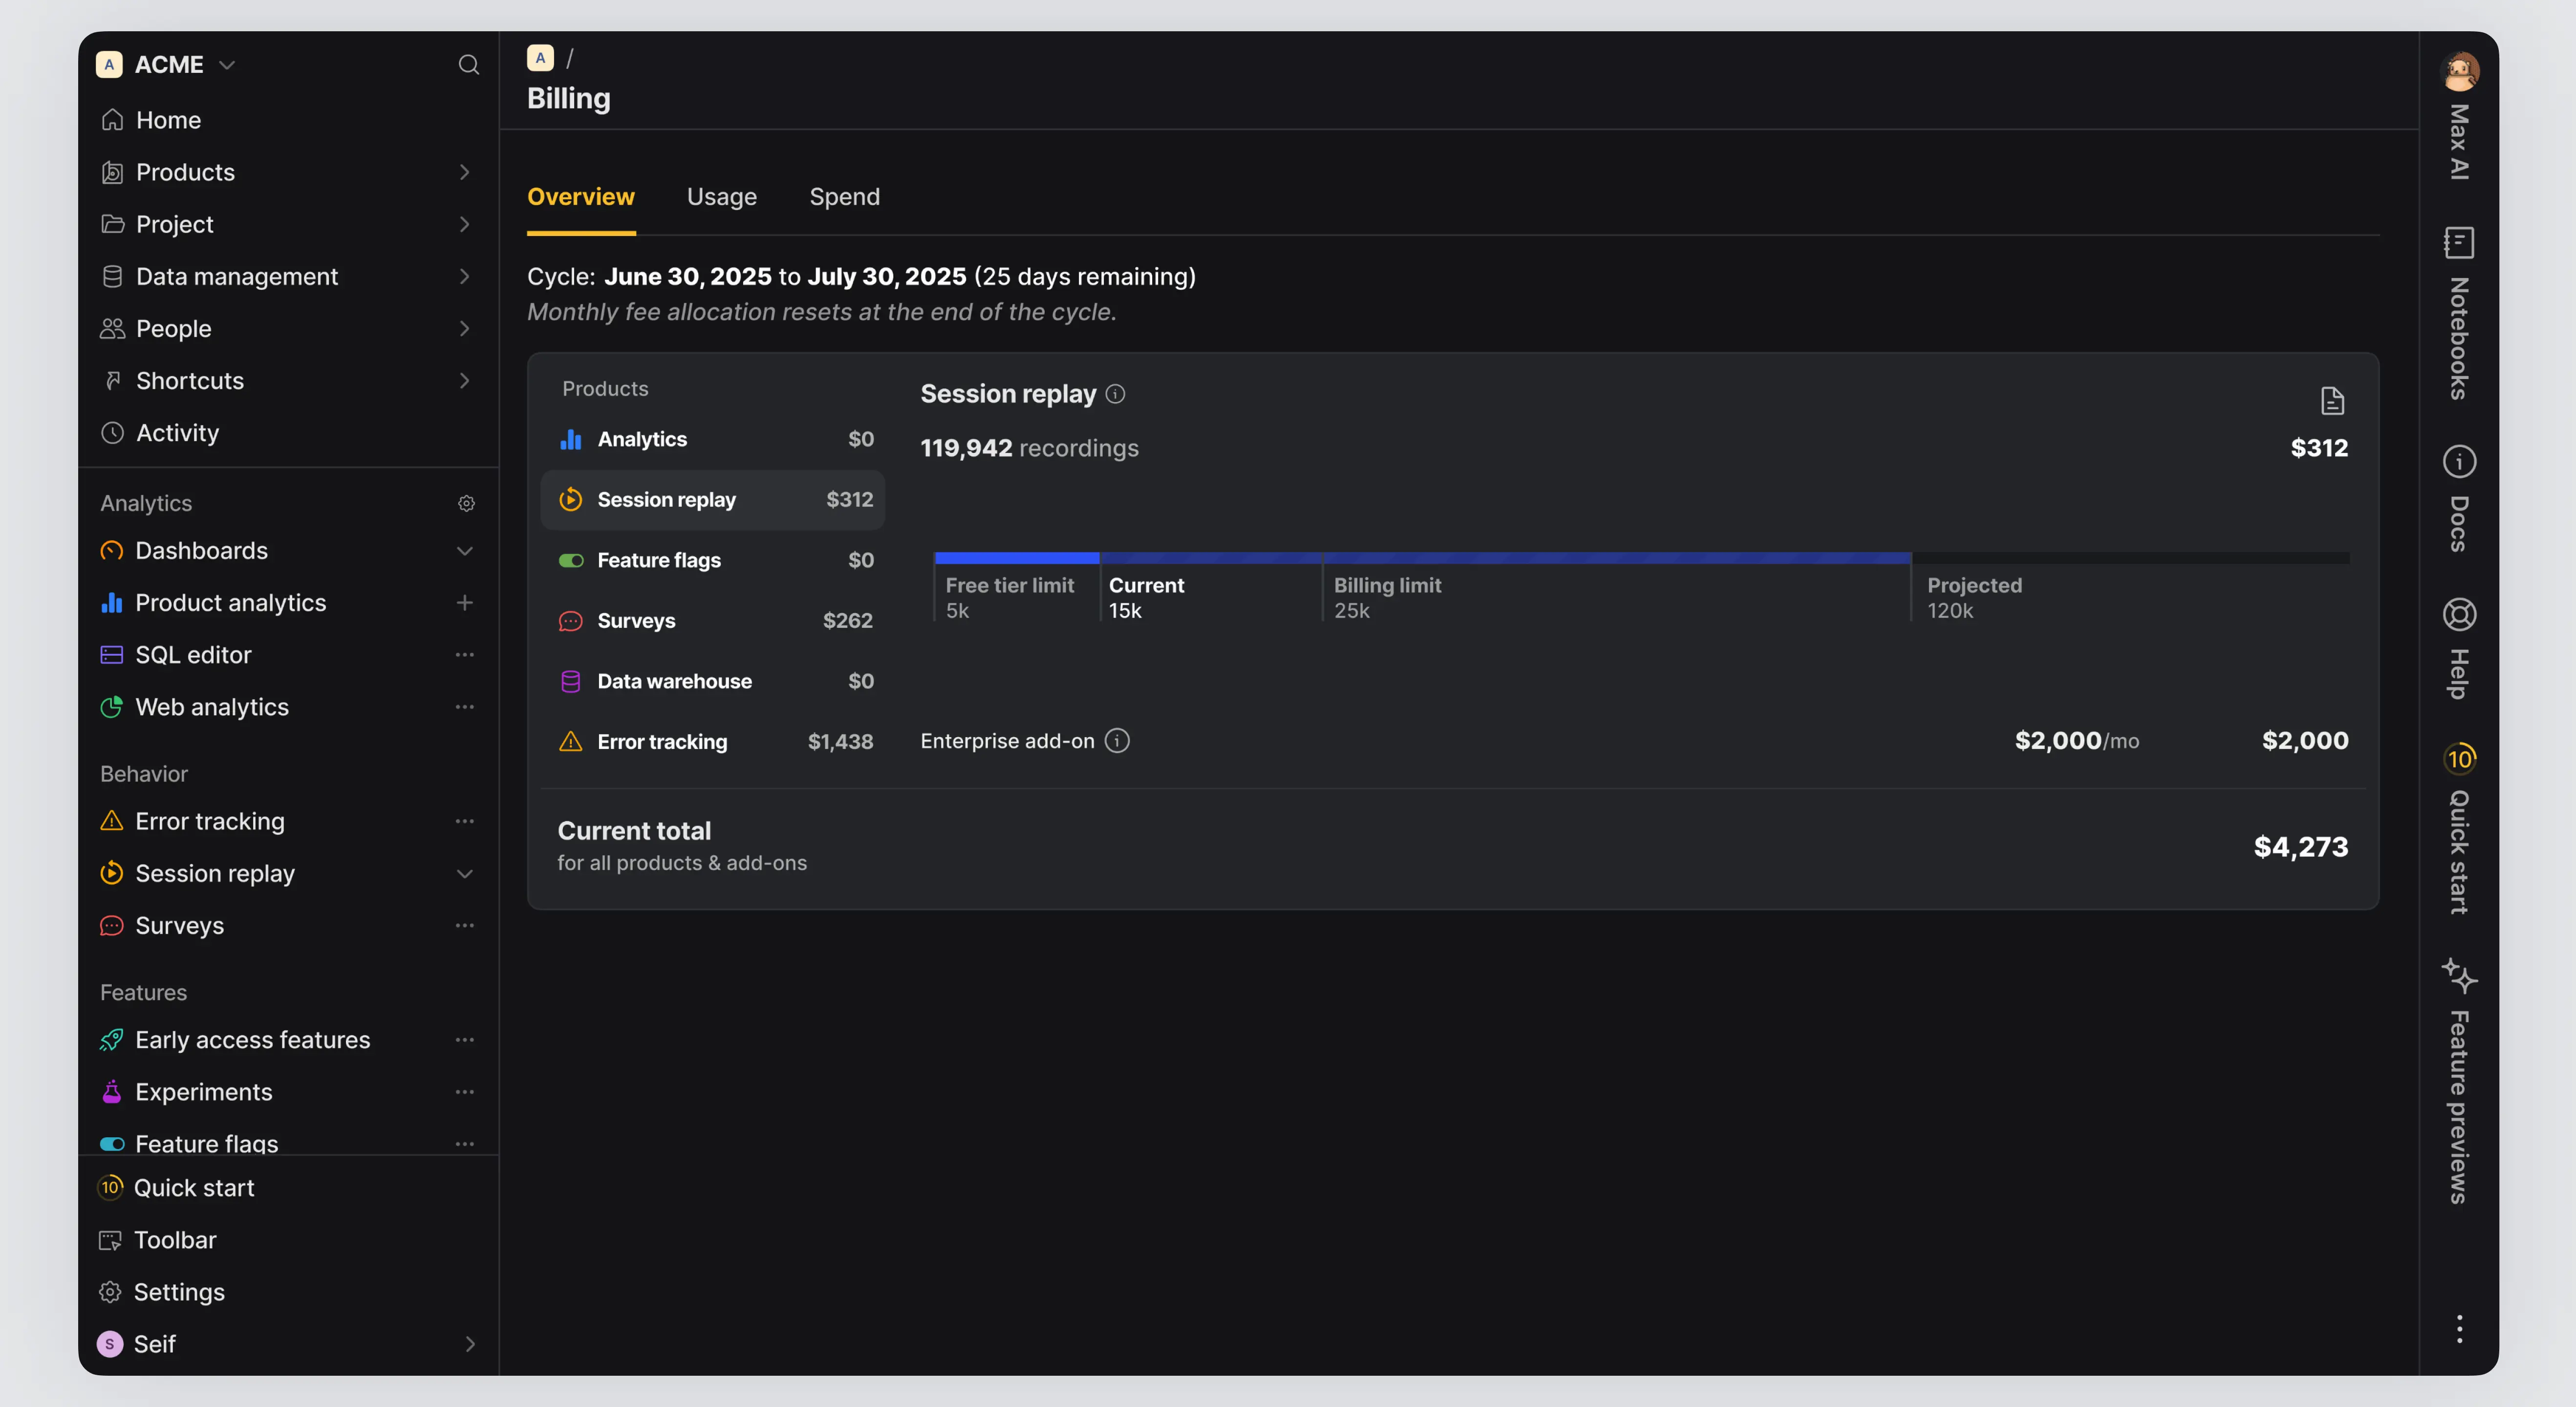The height and width of the screenshot is (1407, 2576).
Task: Click the search magnifier icon in sidebar
Action: click(468, 65)
